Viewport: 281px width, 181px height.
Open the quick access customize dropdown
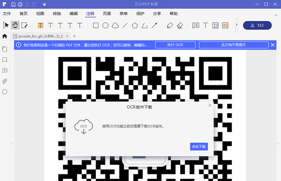point(44,5)
